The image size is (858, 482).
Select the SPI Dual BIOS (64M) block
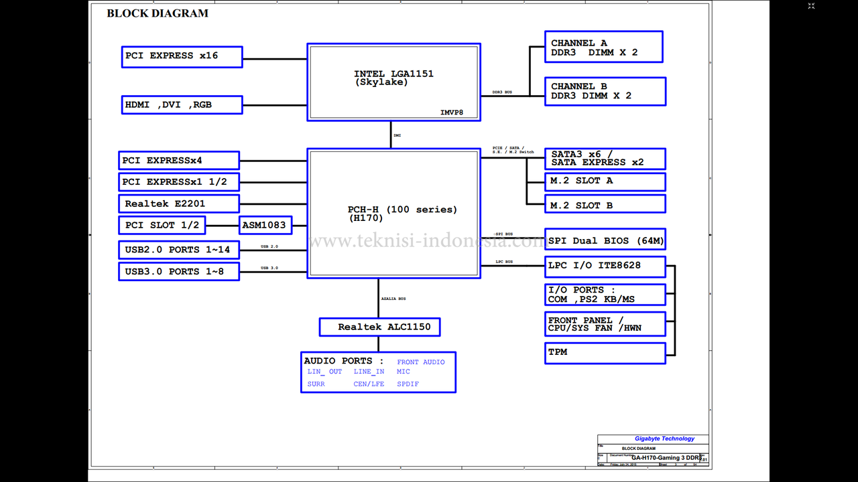coord(605,240)
